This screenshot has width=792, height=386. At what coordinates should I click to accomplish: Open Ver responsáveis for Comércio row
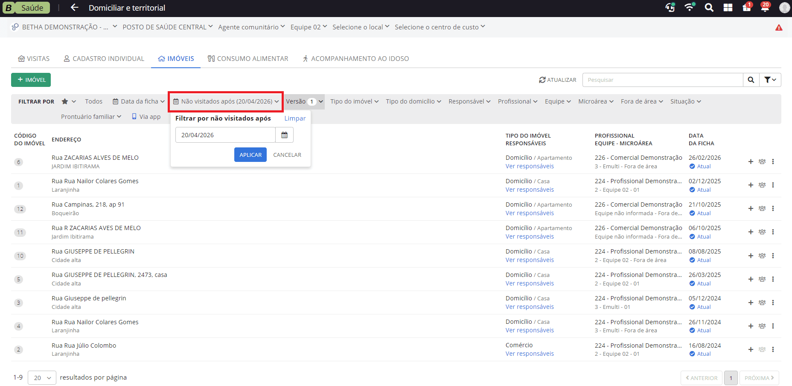tap(530, 354)
